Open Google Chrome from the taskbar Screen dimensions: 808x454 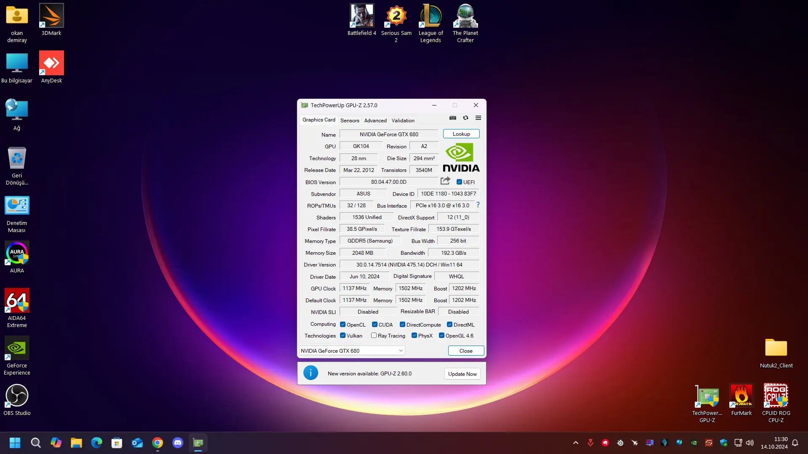pos(157,443)
